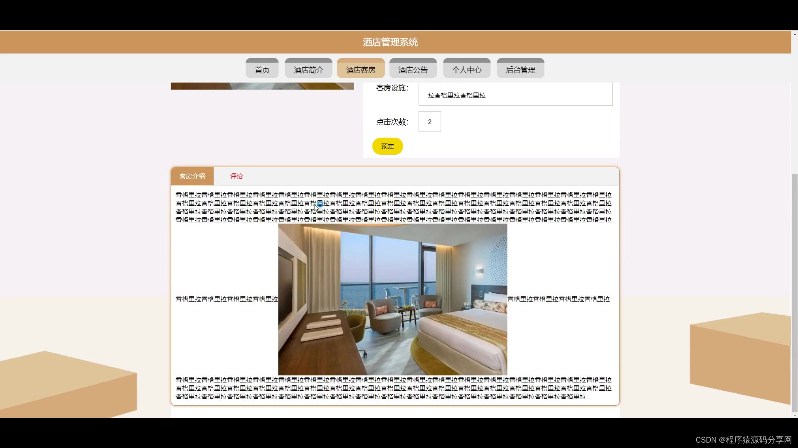Click the 酒店管理系统 page title

[390, 42]
